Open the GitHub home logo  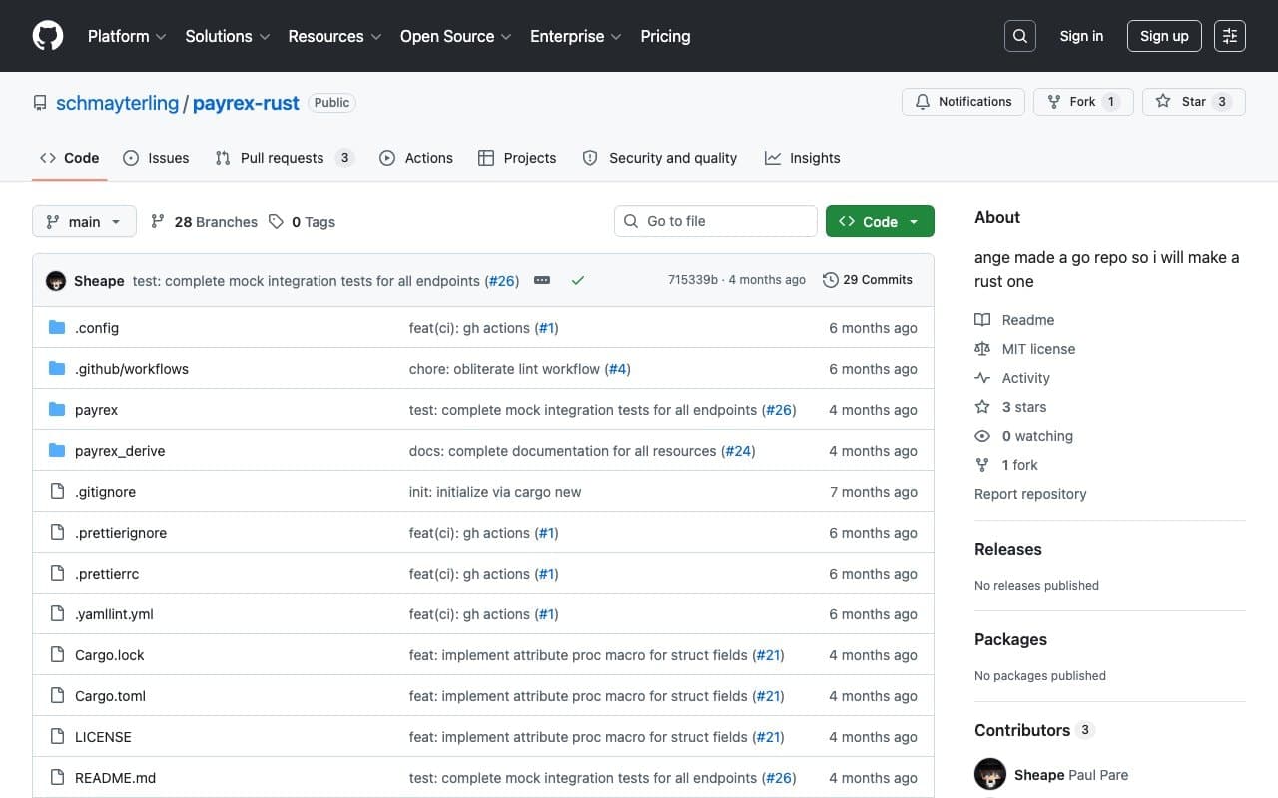tap(48, 36)
